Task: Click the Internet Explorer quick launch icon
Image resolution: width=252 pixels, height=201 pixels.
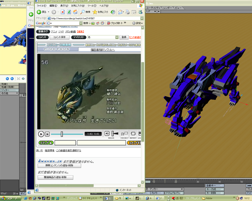Action: pyautogui.click(x=25, y=198)
